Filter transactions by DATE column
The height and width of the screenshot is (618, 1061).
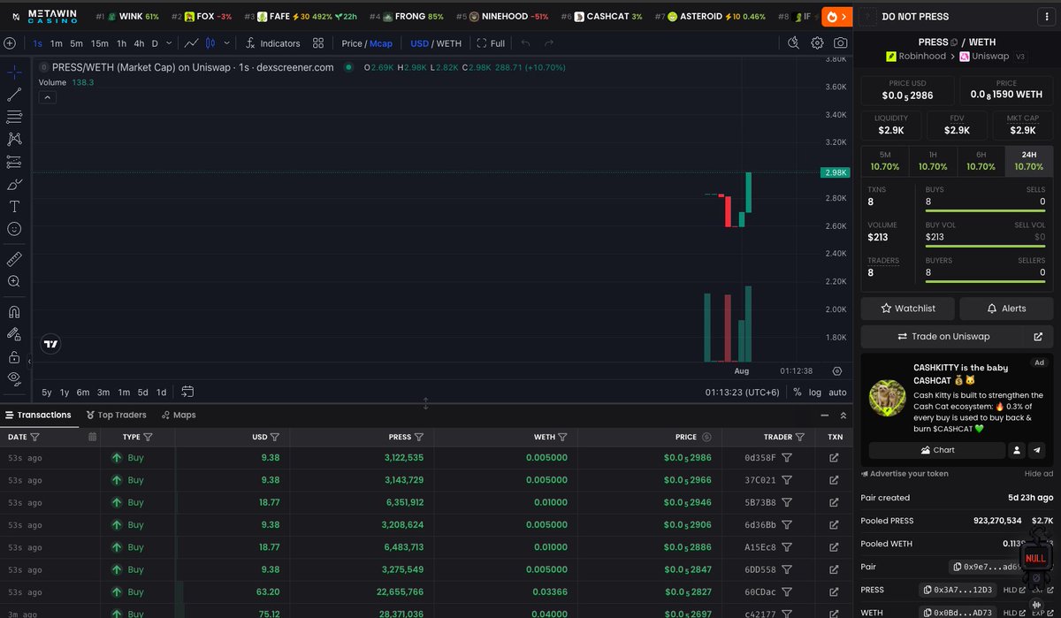point(35,437)
